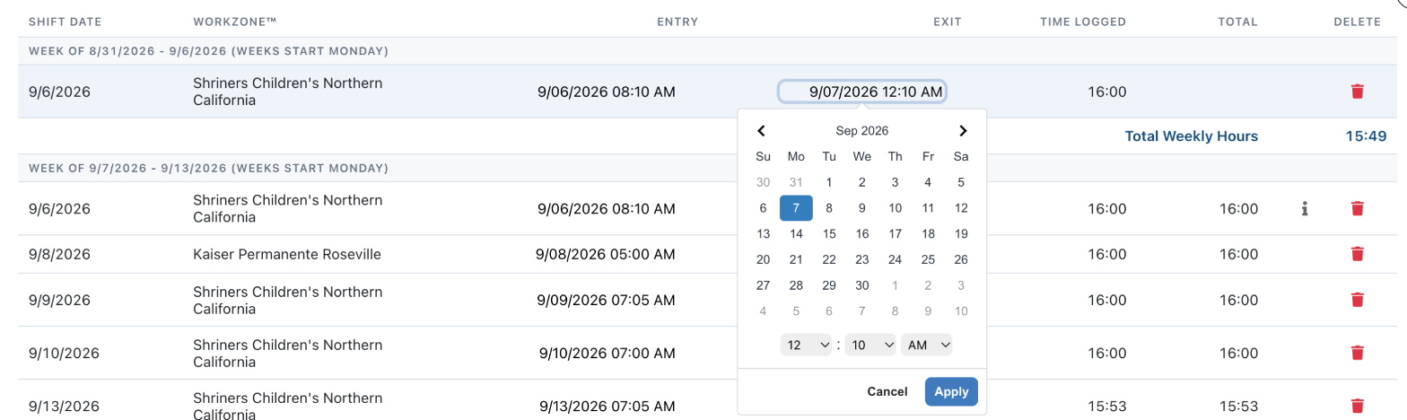Delete the 9/9/2026 shift
The height and width of the screenshot is (420, 1407).
(1357, 300)
